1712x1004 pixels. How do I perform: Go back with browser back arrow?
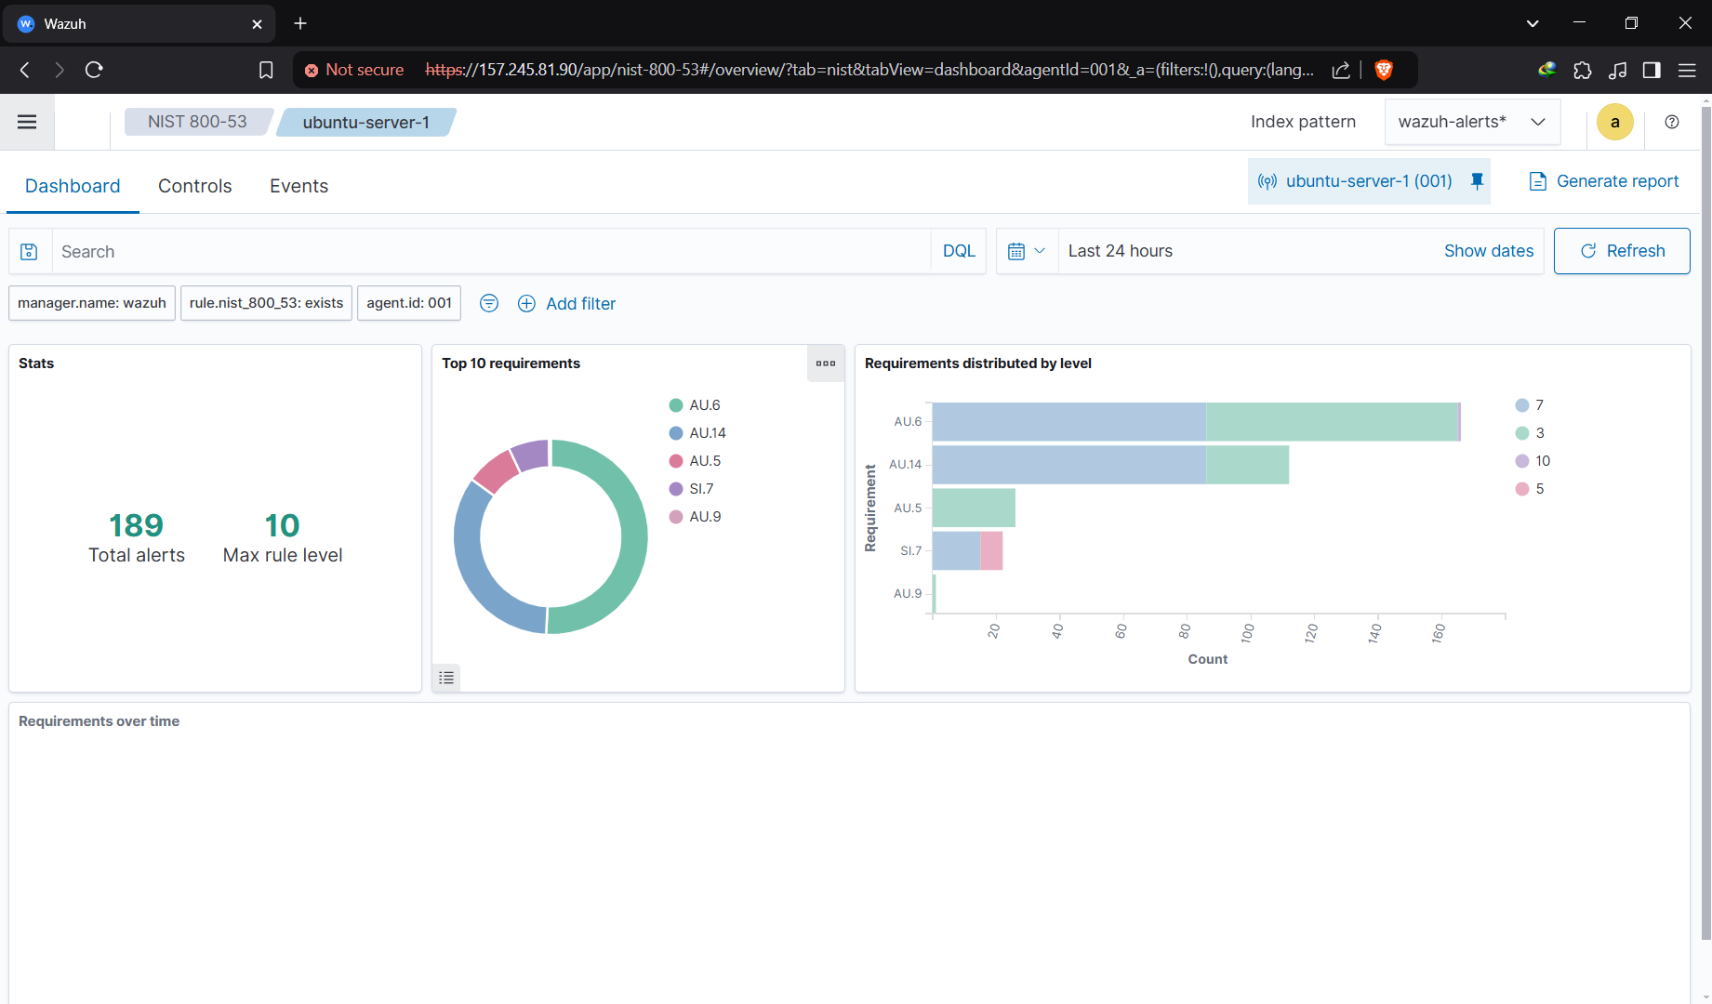25,70
